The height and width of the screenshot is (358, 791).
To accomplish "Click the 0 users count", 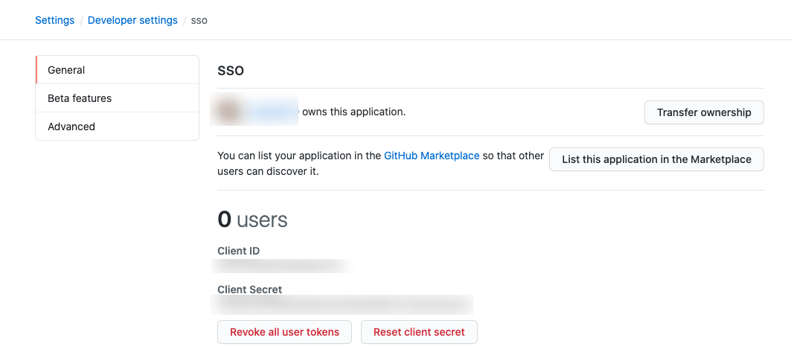I will pos(252,220).
